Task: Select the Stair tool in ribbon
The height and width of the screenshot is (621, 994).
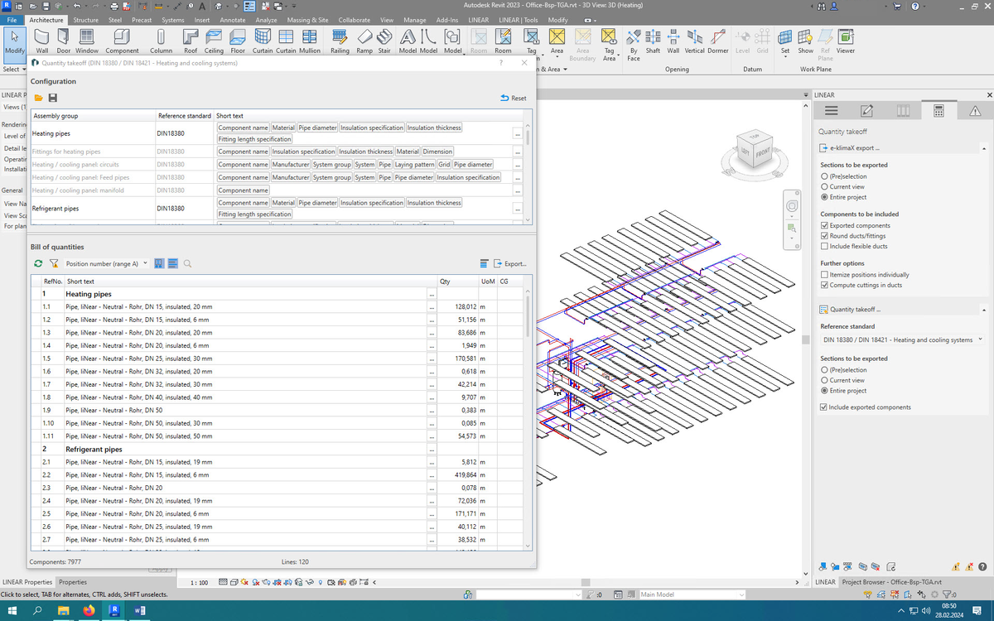Action: [x=384, y=41]
